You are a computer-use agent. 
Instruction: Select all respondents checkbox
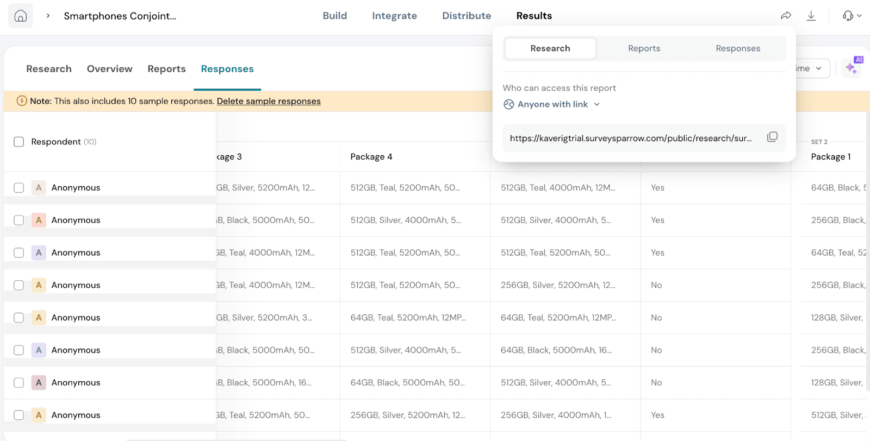pyautogui.click(x=19, y=142)
